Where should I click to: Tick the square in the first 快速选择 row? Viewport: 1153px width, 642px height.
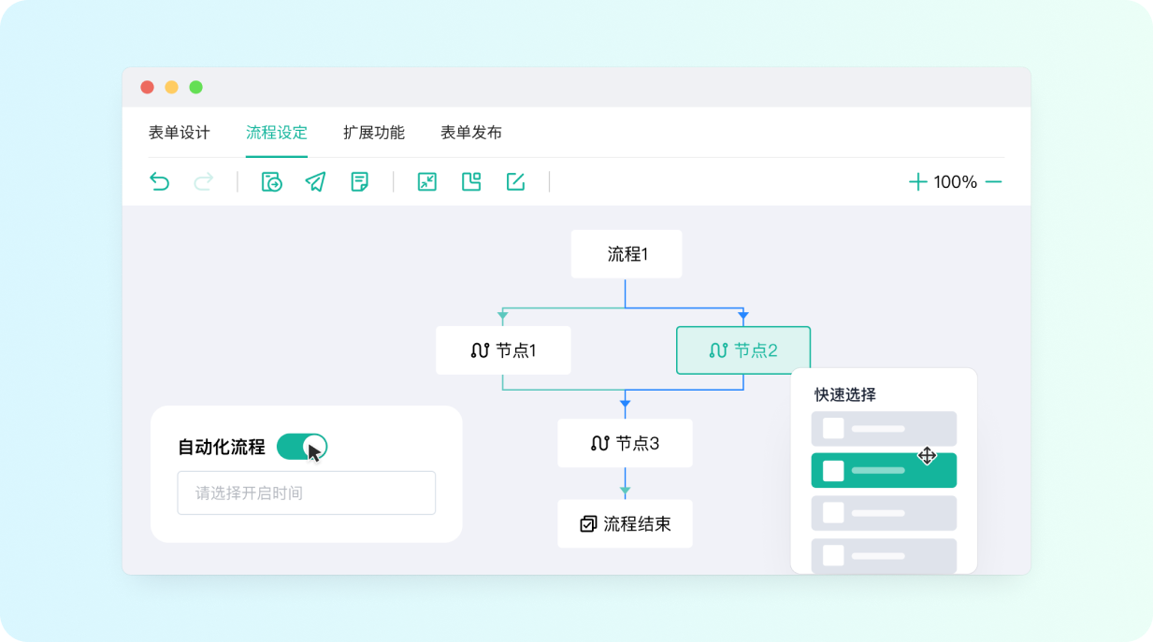(x=833, y=429)
